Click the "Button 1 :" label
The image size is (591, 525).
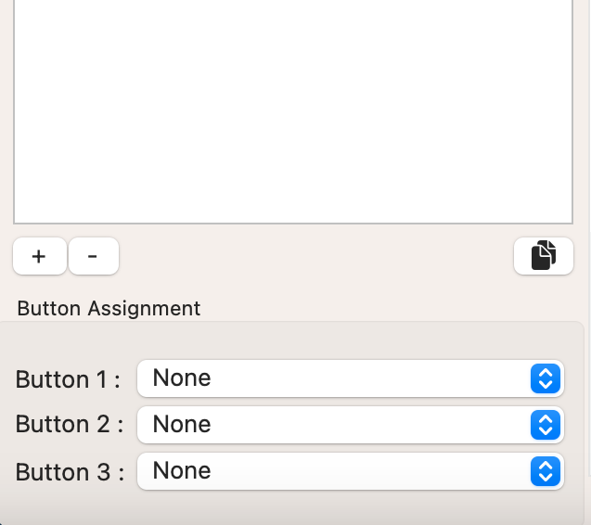(68, 379)
